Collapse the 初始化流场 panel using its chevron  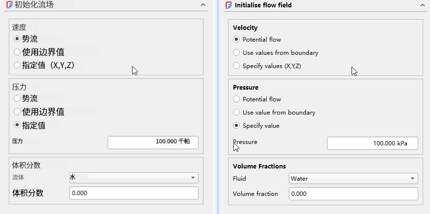pyautogui.click(x=203, y=5)
